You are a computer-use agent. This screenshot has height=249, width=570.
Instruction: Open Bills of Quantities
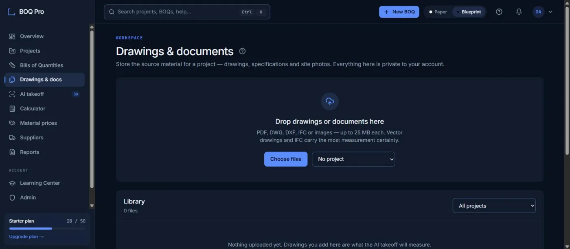(44, 65)
